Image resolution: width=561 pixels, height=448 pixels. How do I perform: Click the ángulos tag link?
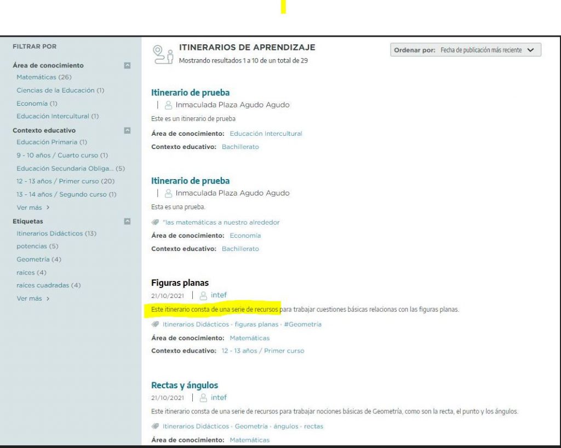286,426
